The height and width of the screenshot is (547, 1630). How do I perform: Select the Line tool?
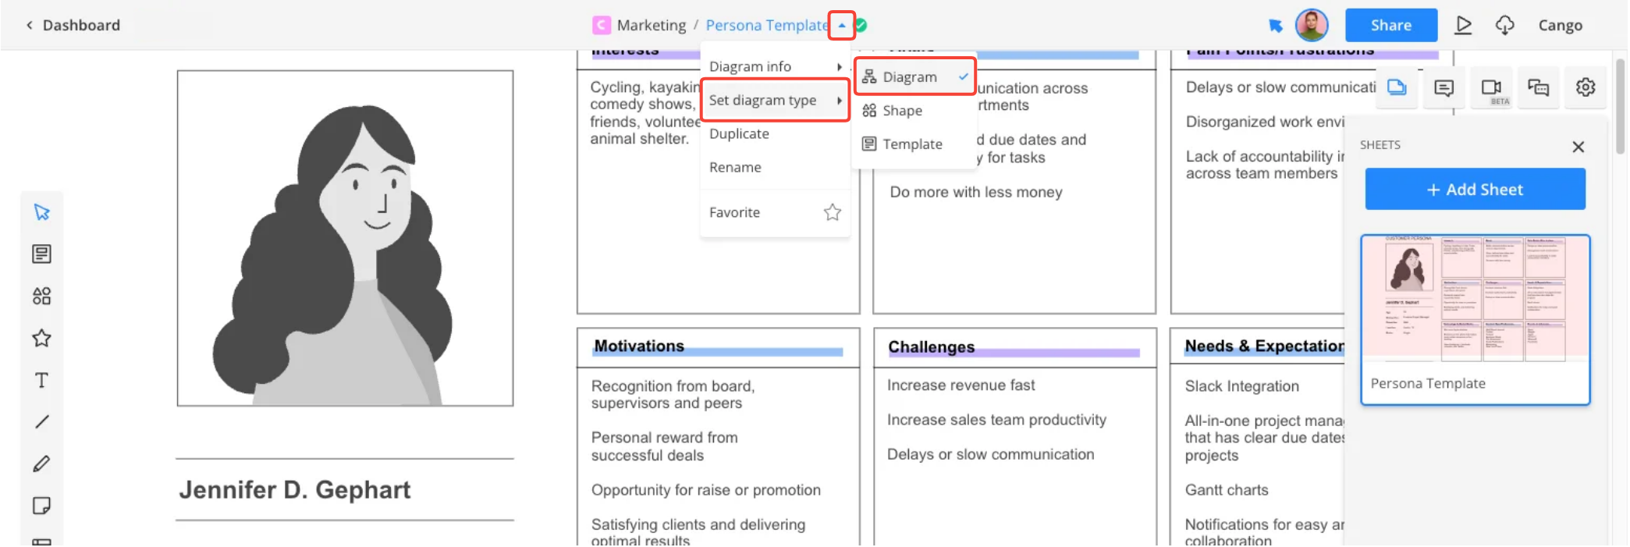(x=42, y=422)
